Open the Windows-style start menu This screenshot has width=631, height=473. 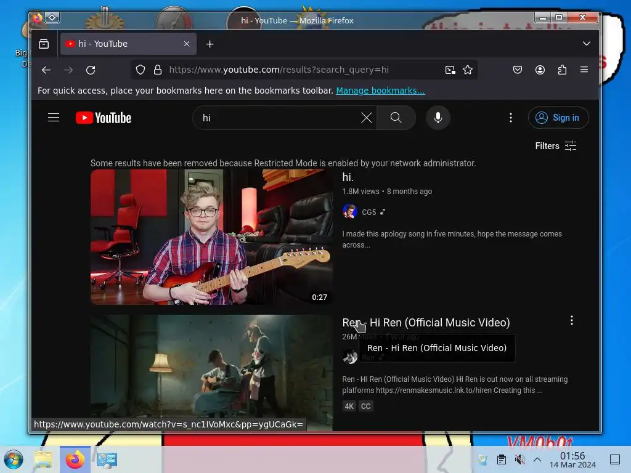pos(14,459)
